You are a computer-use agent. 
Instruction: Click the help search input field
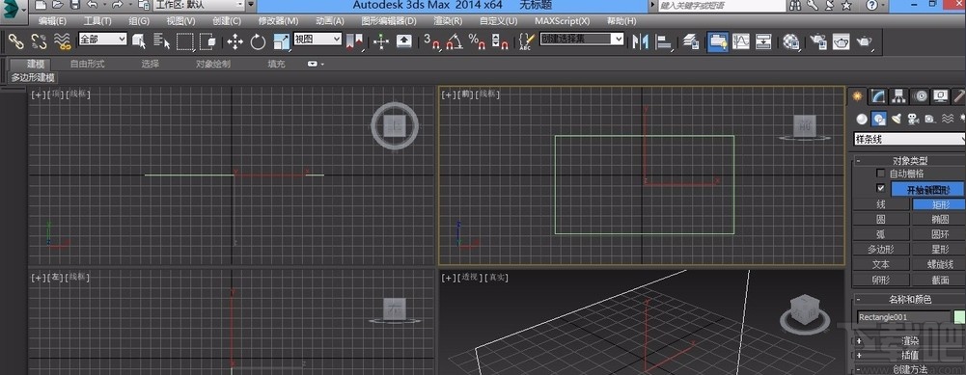722,6
